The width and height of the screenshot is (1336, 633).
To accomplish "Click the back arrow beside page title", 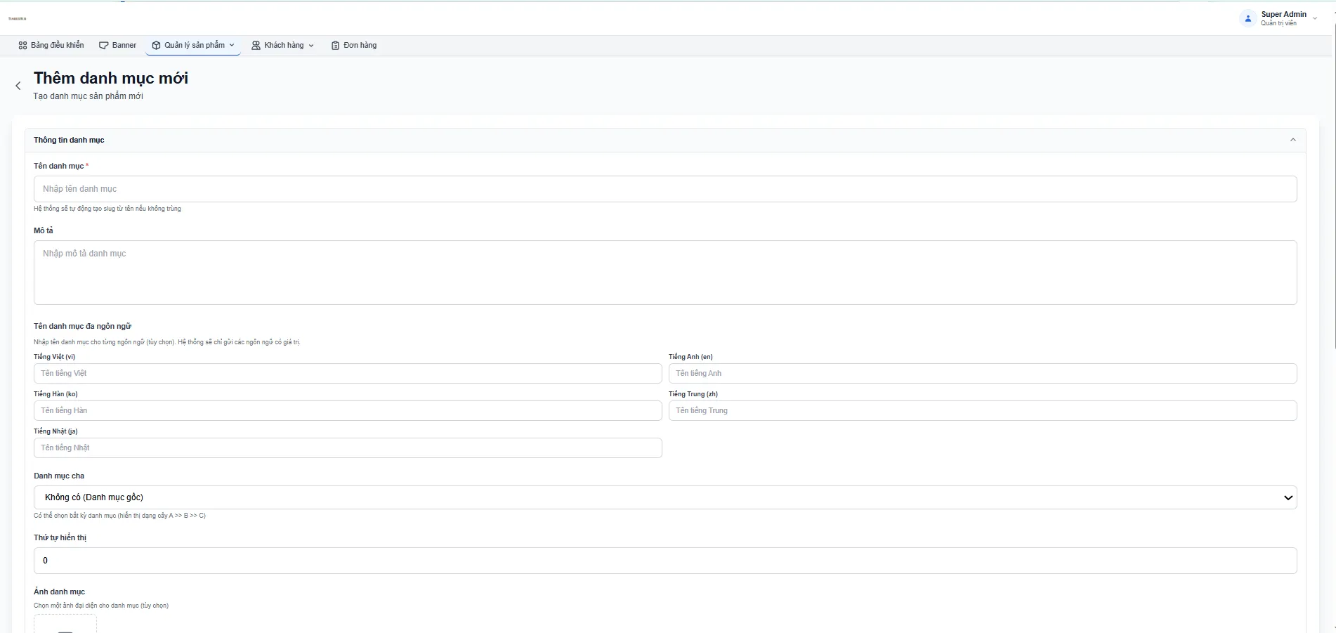I will pyautogui.click(x=18, y=86).
